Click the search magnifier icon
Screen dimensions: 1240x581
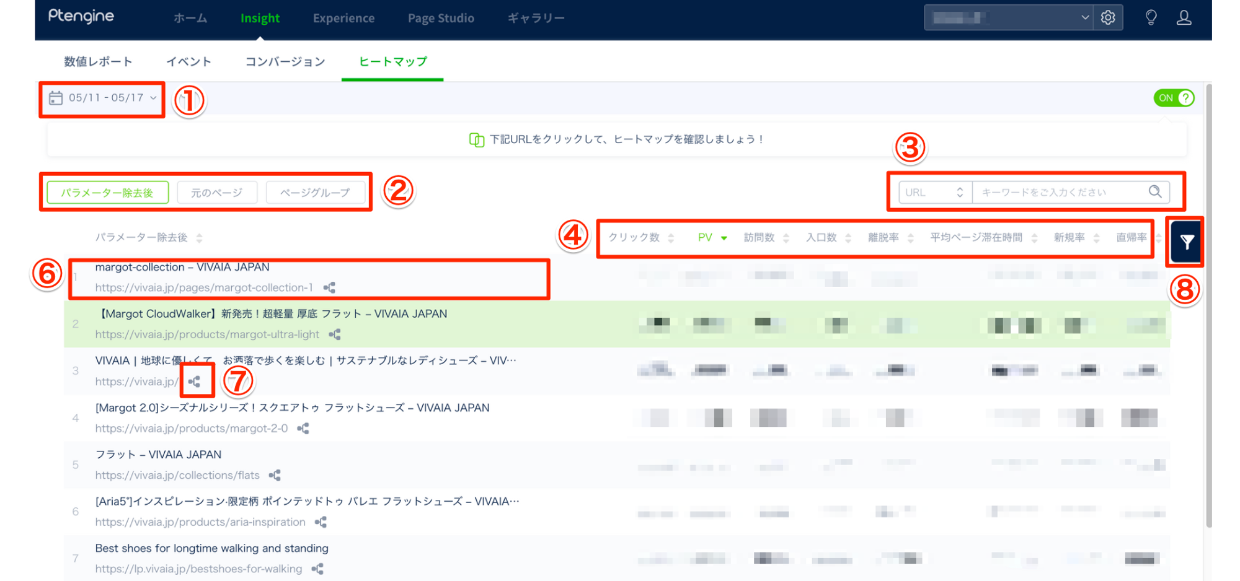(x=1154, y=192)
